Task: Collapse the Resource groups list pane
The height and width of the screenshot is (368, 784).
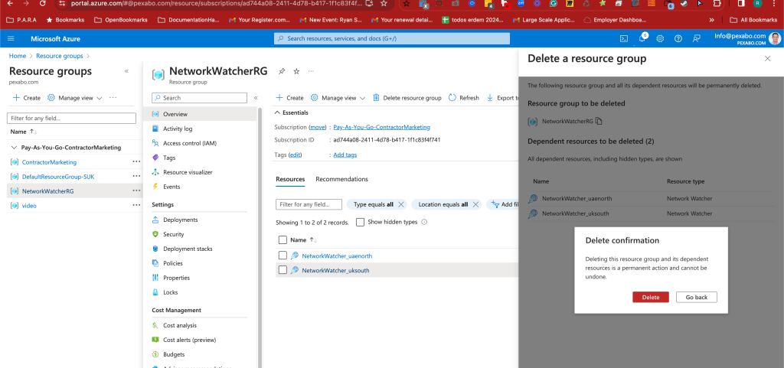Action: click(126, 71)
